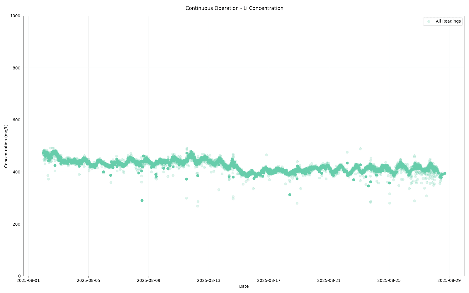Click the 600 y-axis tick label
The width and height of the screenshot is (469, 293).
(17, 120)
